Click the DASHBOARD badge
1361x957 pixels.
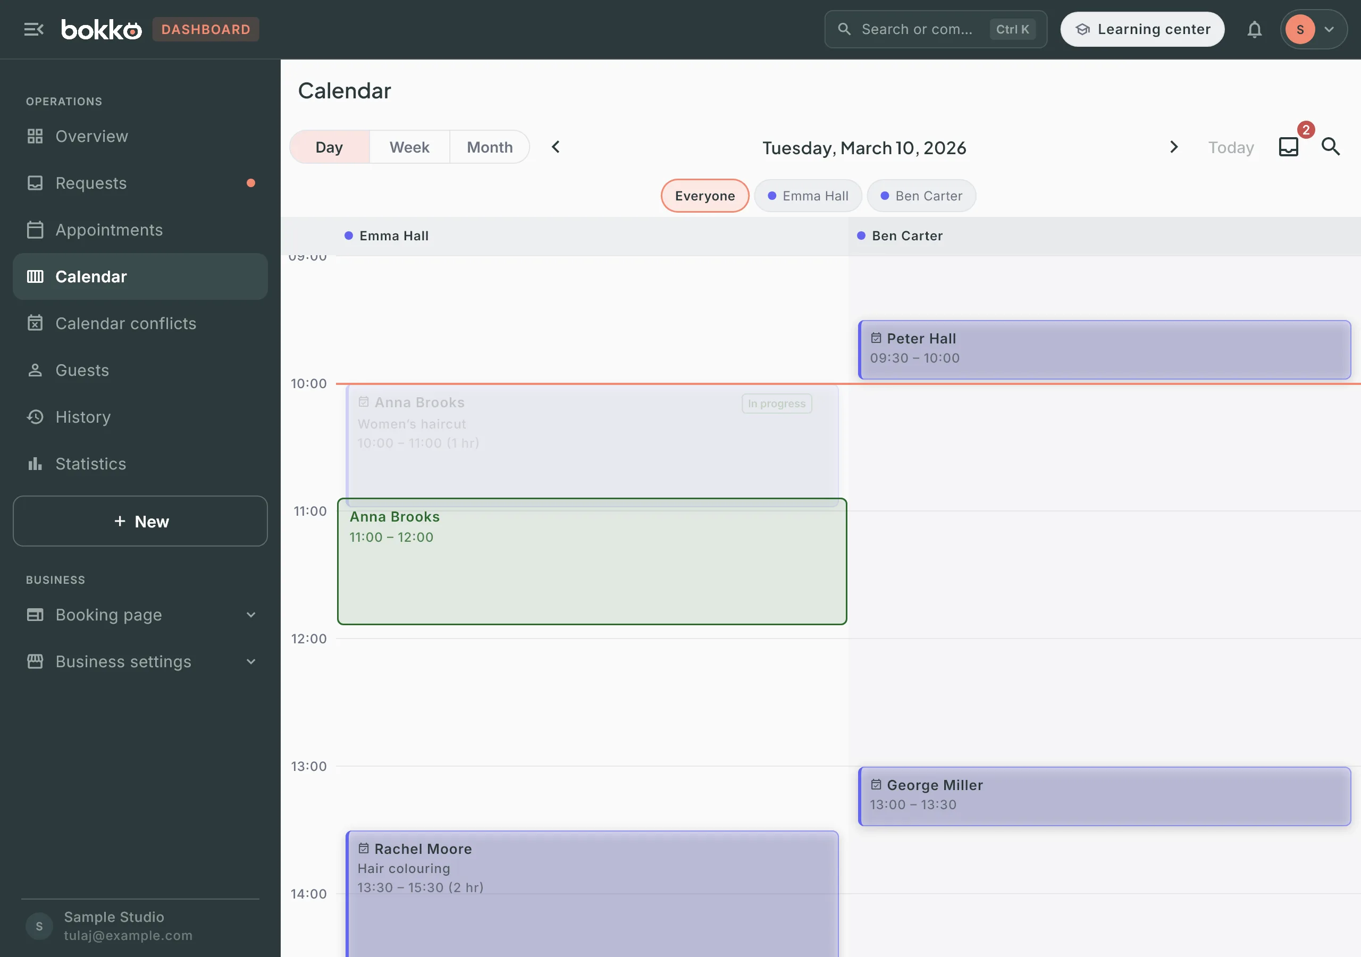coord(206,29)
